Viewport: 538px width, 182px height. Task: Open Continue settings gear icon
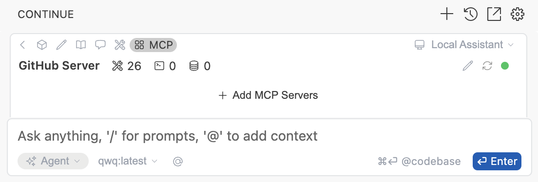518,14
